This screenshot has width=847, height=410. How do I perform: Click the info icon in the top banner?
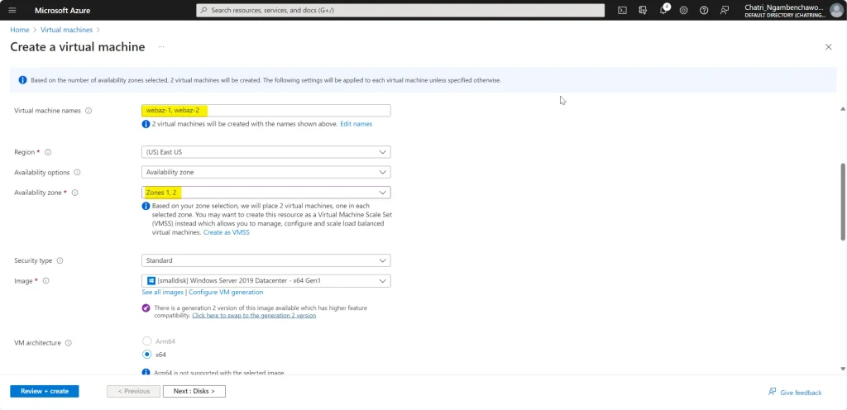pyautogui.click(x=22, y=80)
